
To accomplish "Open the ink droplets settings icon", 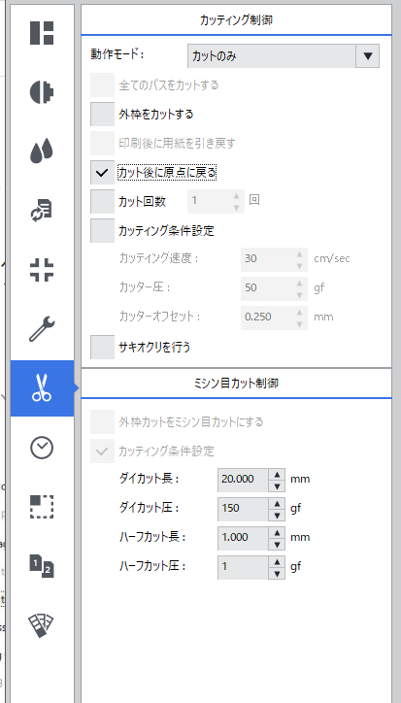I will [42, 151].
